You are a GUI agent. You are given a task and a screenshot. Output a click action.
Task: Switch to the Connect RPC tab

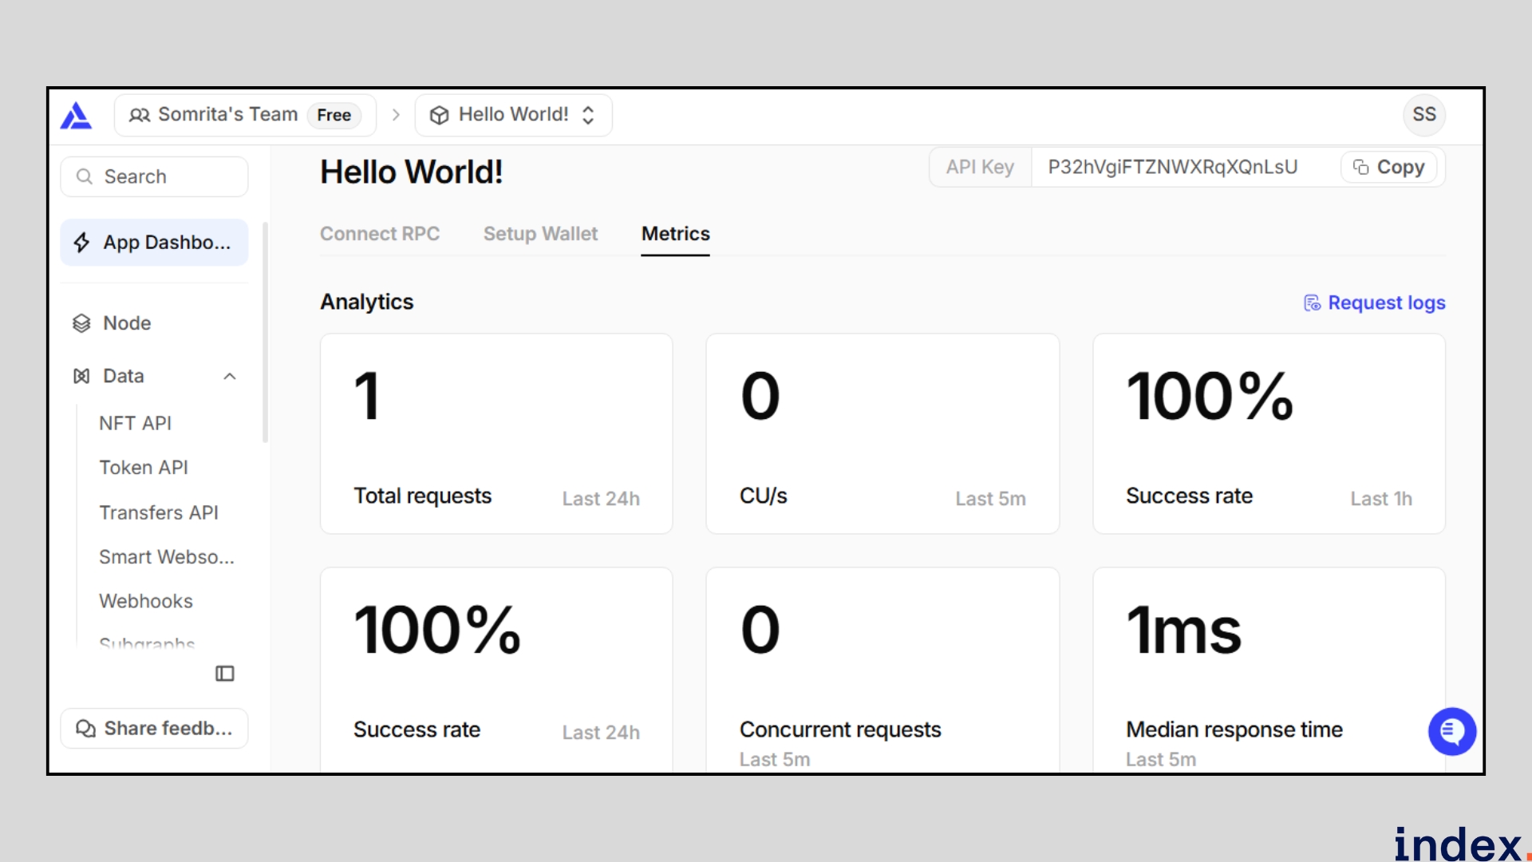click(x=380, y=234)
